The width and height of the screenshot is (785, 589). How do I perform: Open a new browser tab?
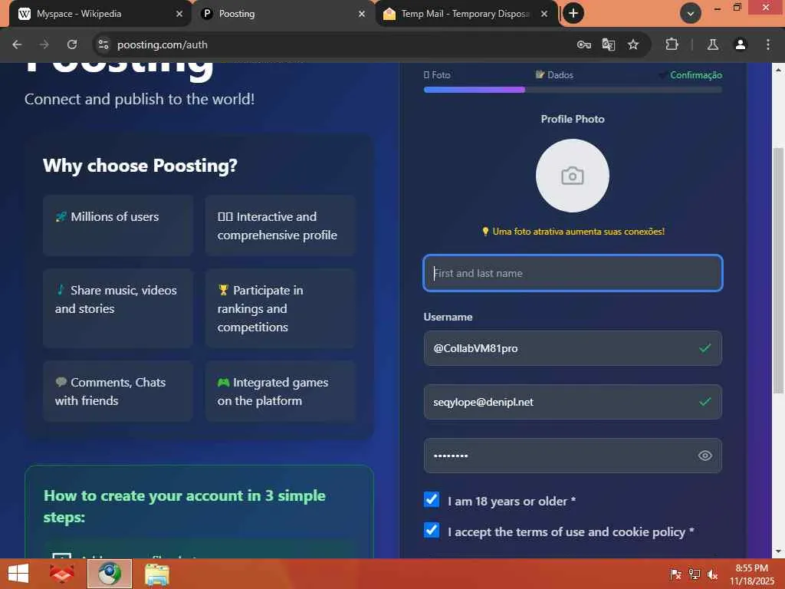(x=573, y=14)
